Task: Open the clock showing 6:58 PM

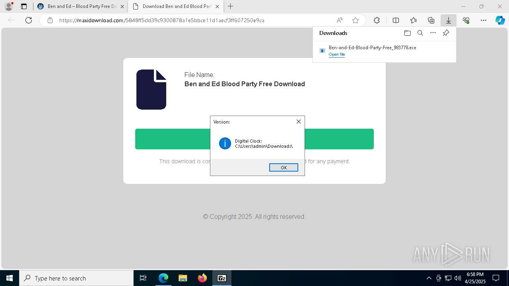Action: pos(475,278)
